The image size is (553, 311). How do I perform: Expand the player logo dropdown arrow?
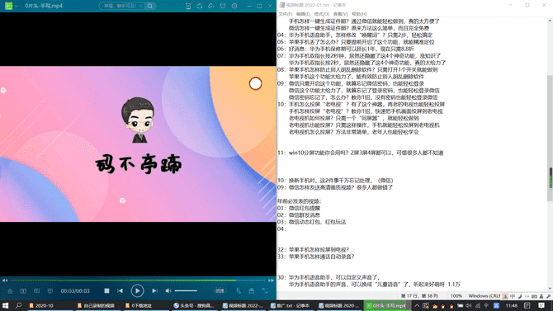(17, 6)
